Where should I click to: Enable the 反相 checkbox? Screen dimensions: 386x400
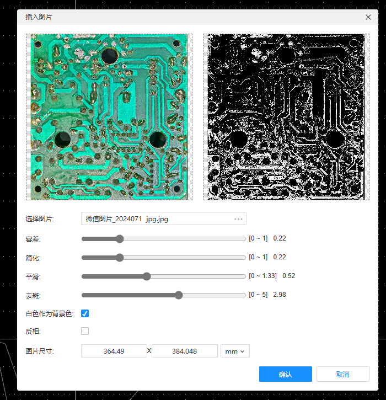coord(85,331)
